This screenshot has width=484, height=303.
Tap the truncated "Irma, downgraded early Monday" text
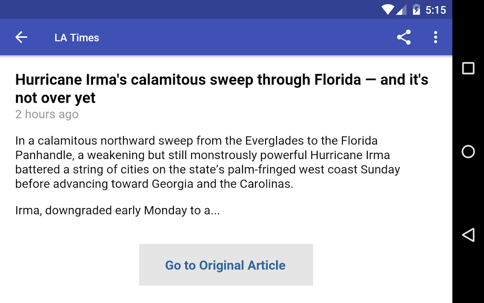click(117, 210)
